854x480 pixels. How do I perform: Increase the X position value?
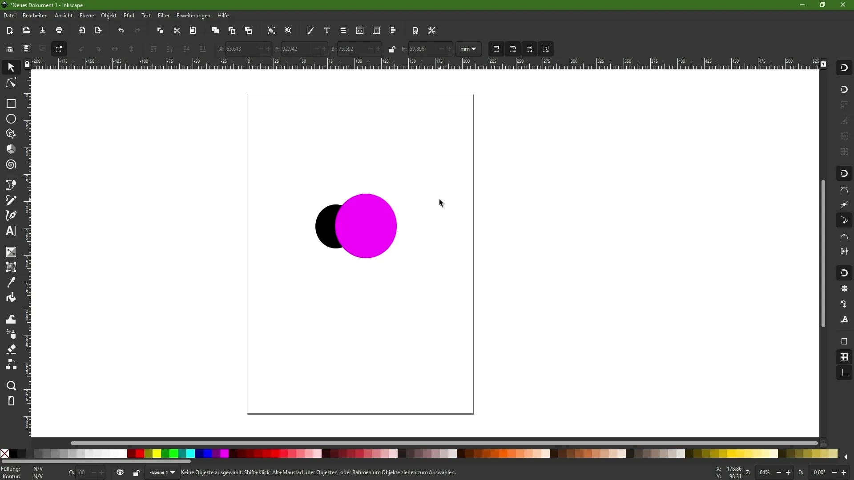pyautogui.click(x=268, y=49)
